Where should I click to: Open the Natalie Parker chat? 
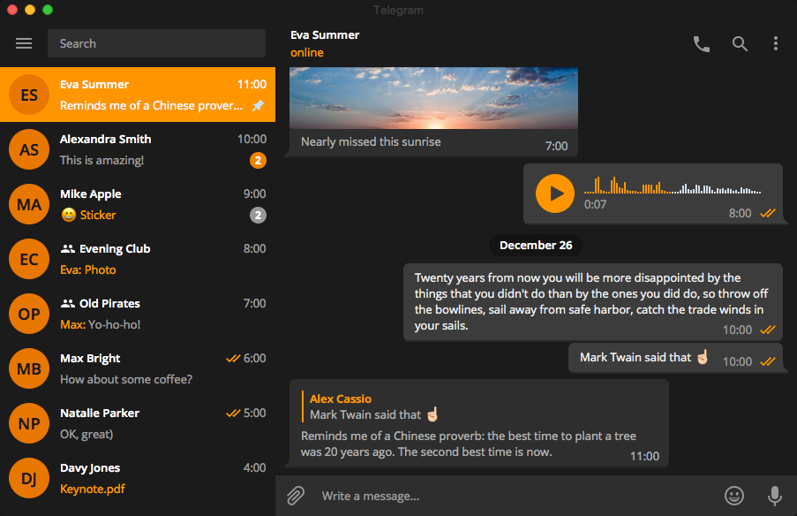[x=138, y=423]
